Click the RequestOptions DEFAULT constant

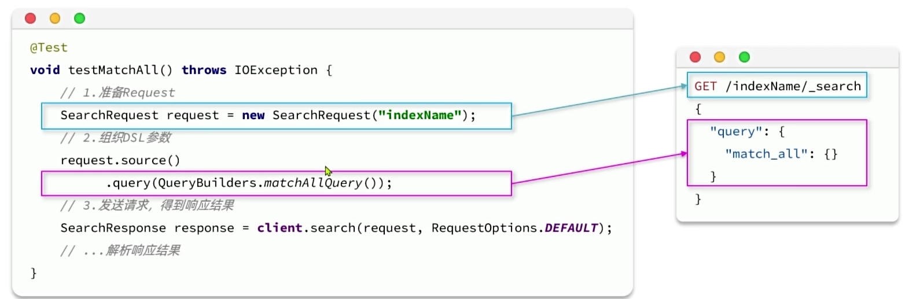[x=571, y=228]
